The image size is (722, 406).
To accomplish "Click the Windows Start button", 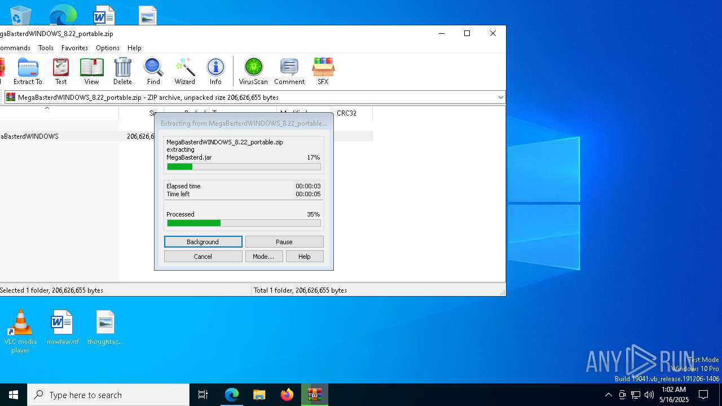I will tap(14, 395).
